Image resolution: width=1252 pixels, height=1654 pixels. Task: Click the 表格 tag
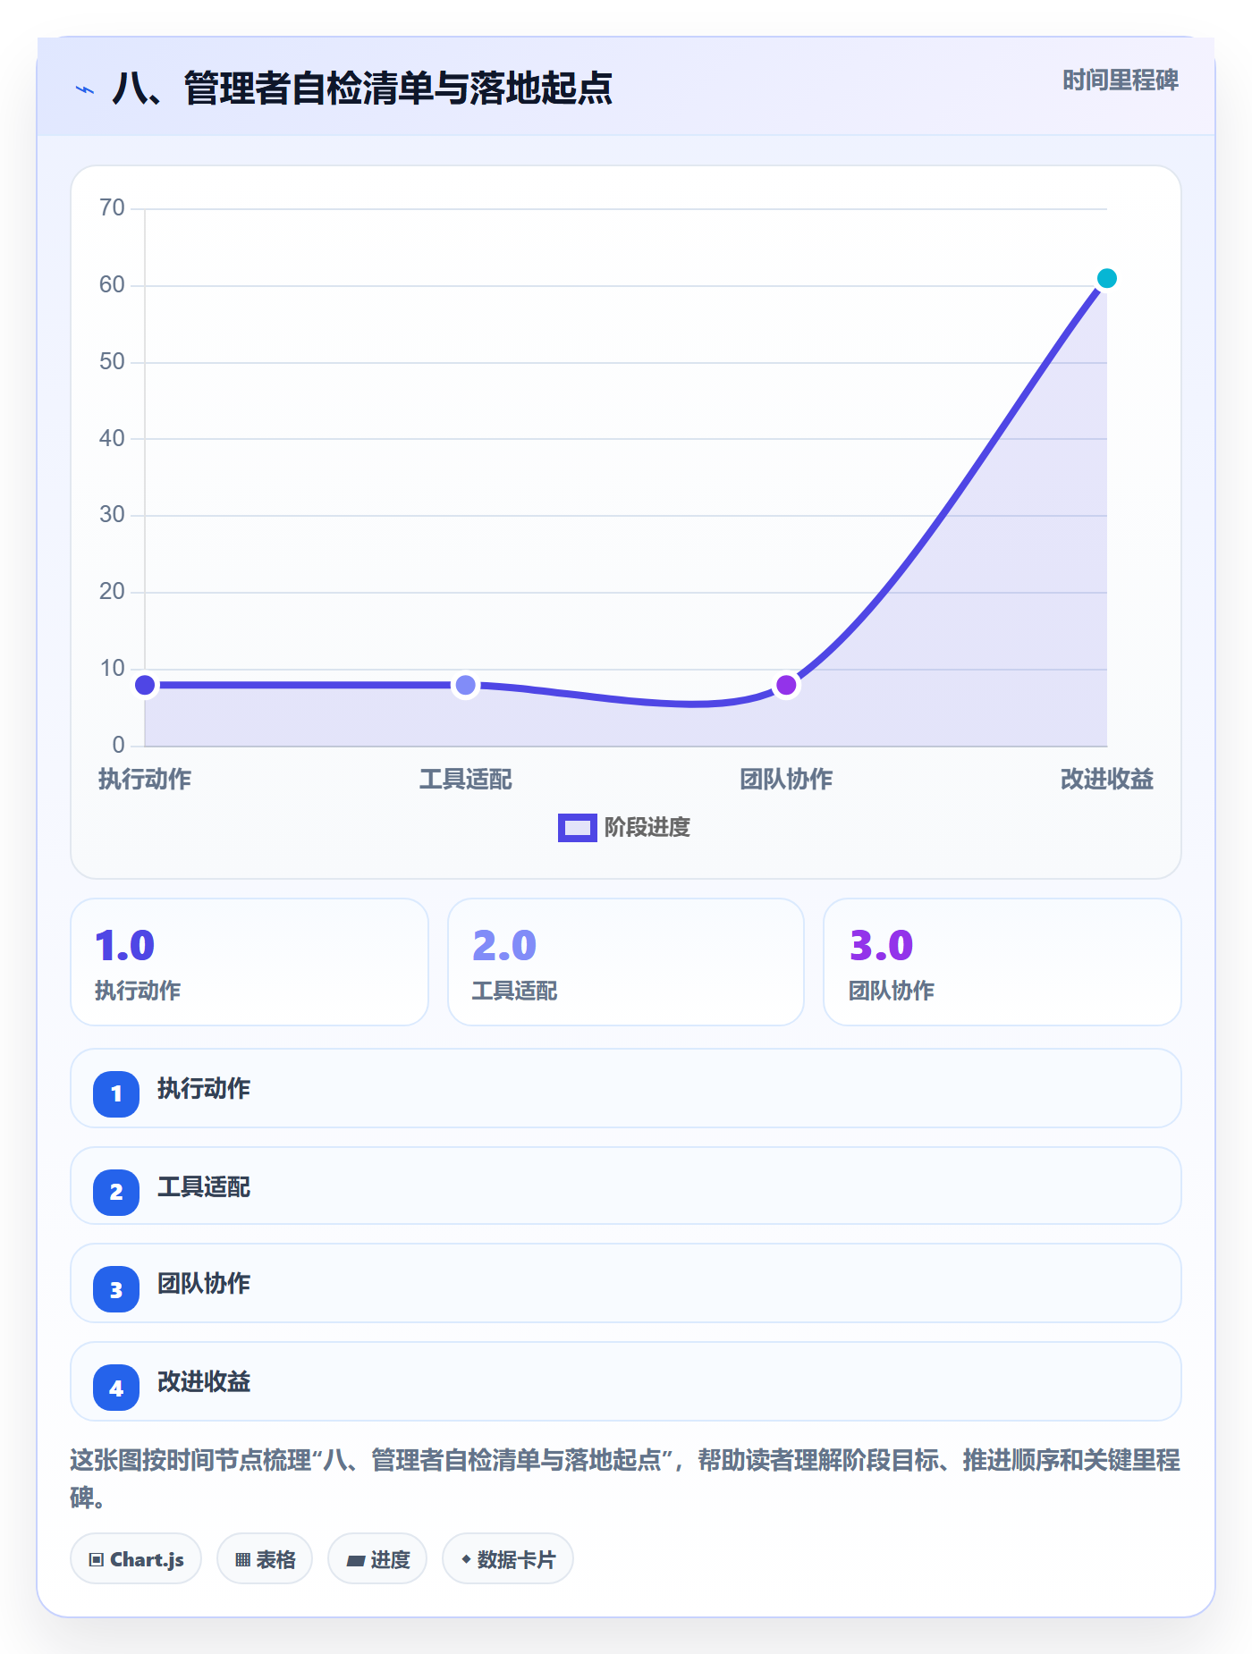tap(265, 1558)
